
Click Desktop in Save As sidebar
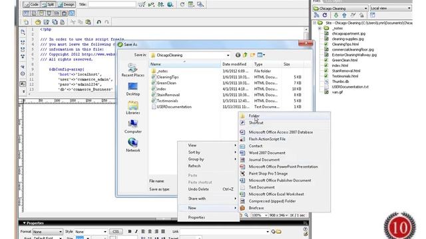tap(133, 89)
